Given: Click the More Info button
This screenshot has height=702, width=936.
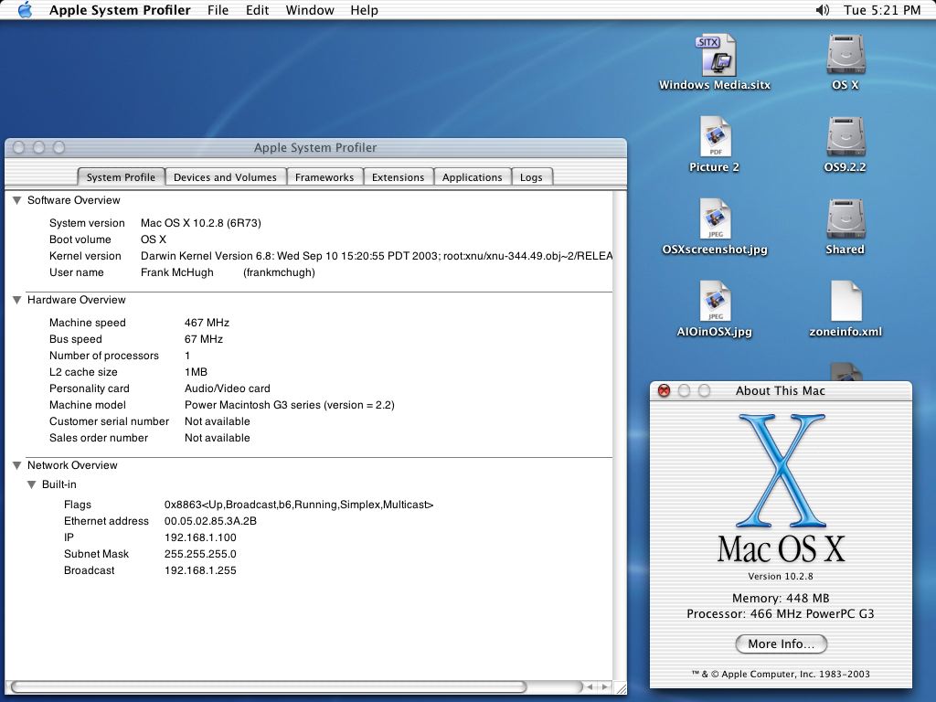Looking at the screenshot, I should 780,643.
